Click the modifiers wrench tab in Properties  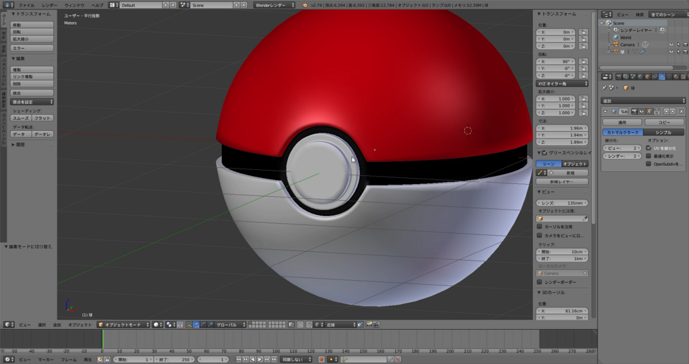pos(662,77)
